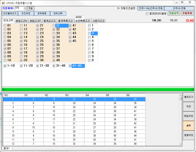Click the 분할저장 side button
Viewport: 196px width, 152px height.
[189, 135]
